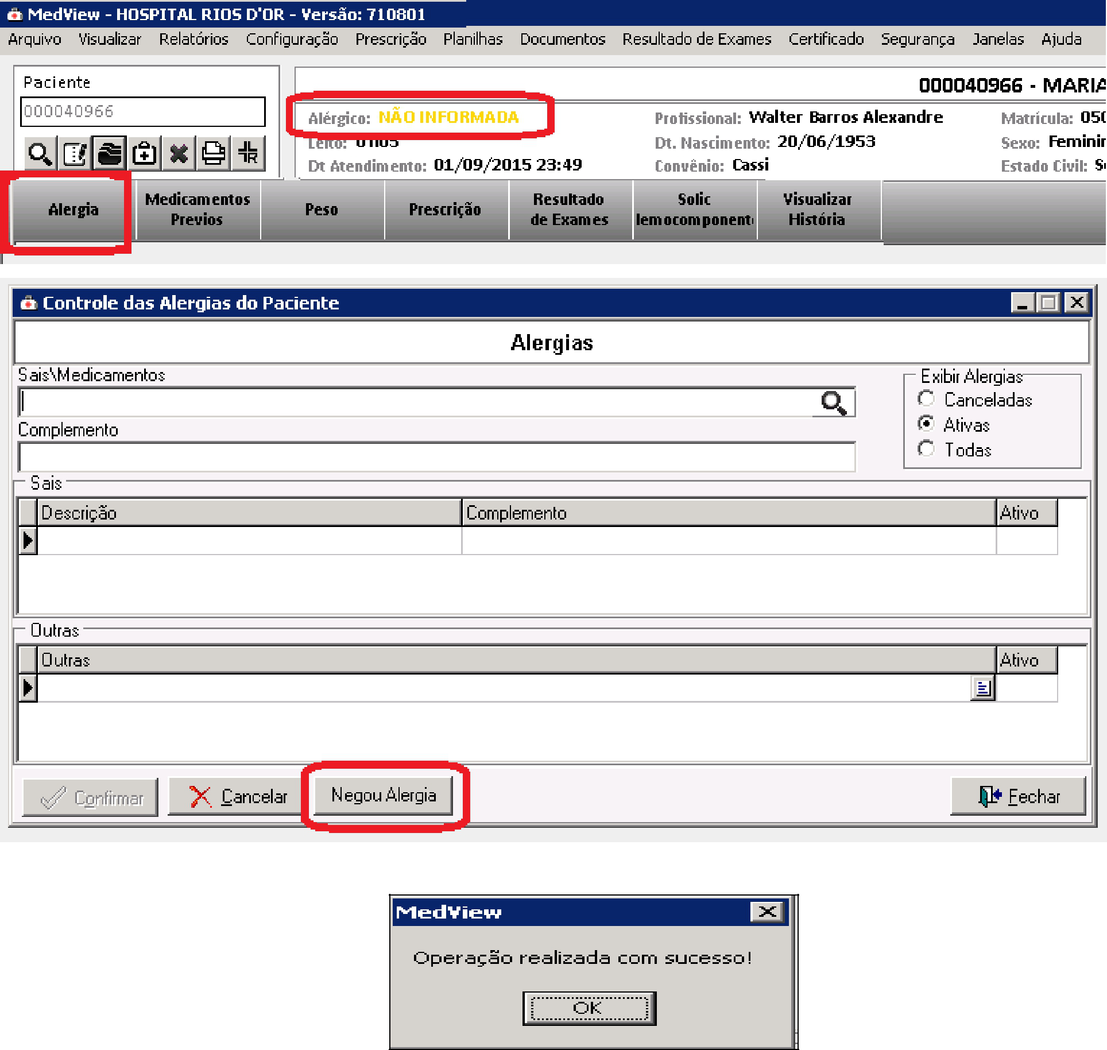The width and height of the screenshot is (1107, 1050).
Task: Click the open folder toolbar icon
Action: 110,153
